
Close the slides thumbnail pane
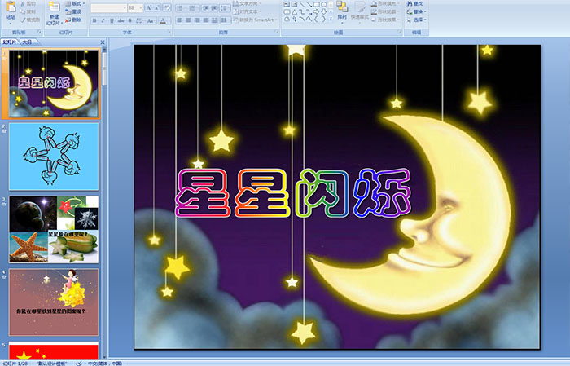(103, 42)
